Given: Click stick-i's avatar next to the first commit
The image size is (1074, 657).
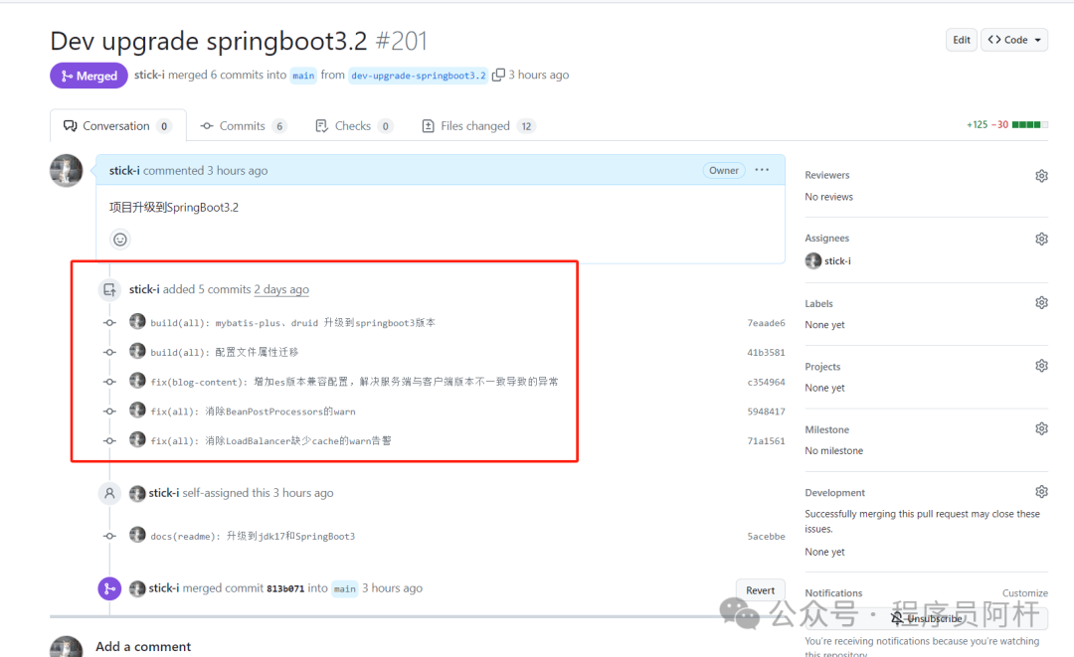Looking at the screenshot, I should [137, 322].
